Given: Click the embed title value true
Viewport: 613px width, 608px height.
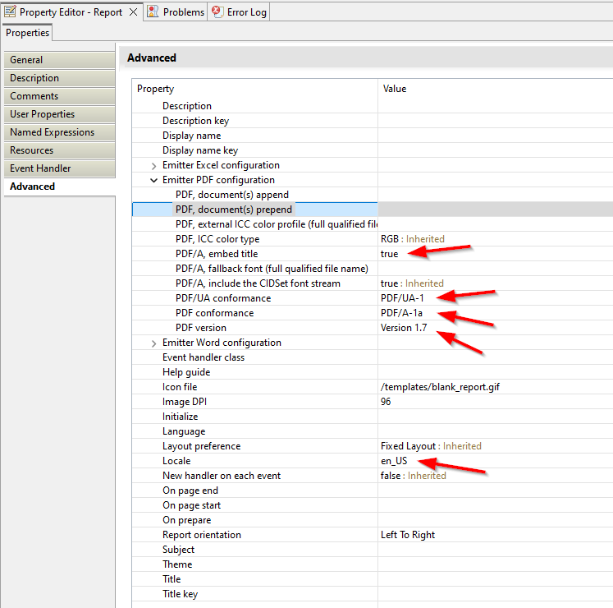Looking at the screenshot, I should [x=389, y=254].
